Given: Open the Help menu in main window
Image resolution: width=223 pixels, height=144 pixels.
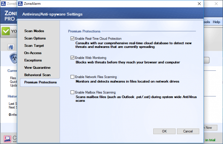Looking at the screenshot, I should 216,22.
